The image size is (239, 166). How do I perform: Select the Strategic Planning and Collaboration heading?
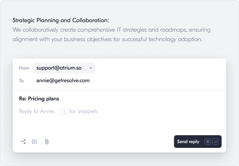tap(61, 20)
